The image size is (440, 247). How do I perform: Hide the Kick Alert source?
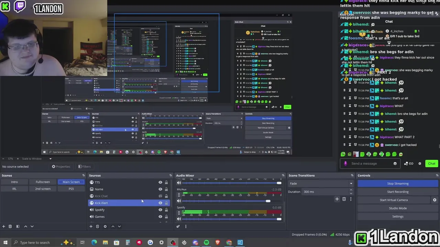[x=160, y=203]
